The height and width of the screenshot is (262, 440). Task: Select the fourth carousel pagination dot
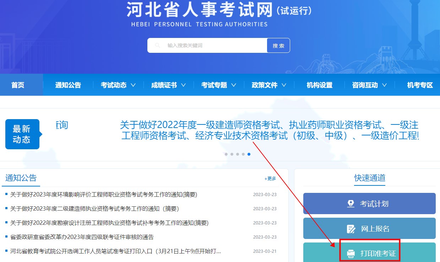coord(243,154)
